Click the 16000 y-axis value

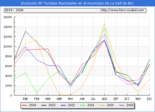click(x=8, y=17)
